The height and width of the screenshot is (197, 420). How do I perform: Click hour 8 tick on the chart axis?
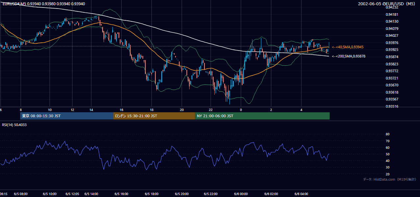point(21,110)
